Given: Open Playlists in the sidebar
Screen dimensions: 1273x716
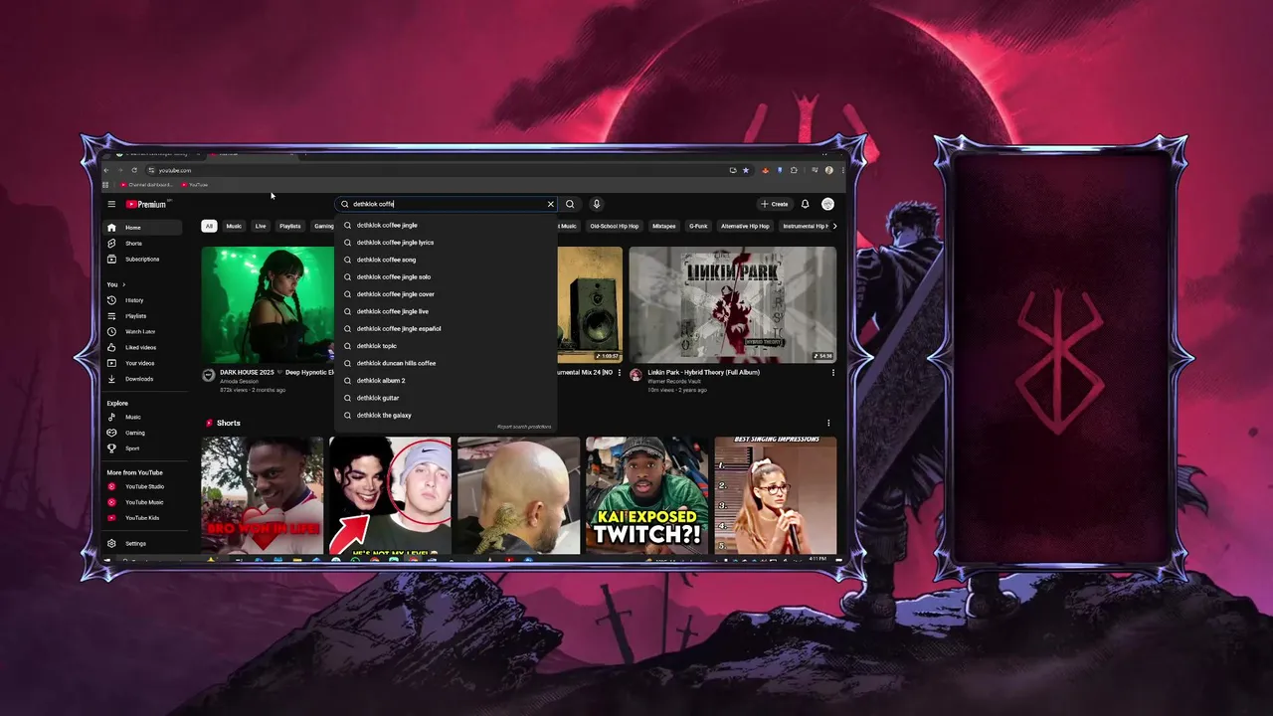Looking at the screenshot, I should click(143, 316).
